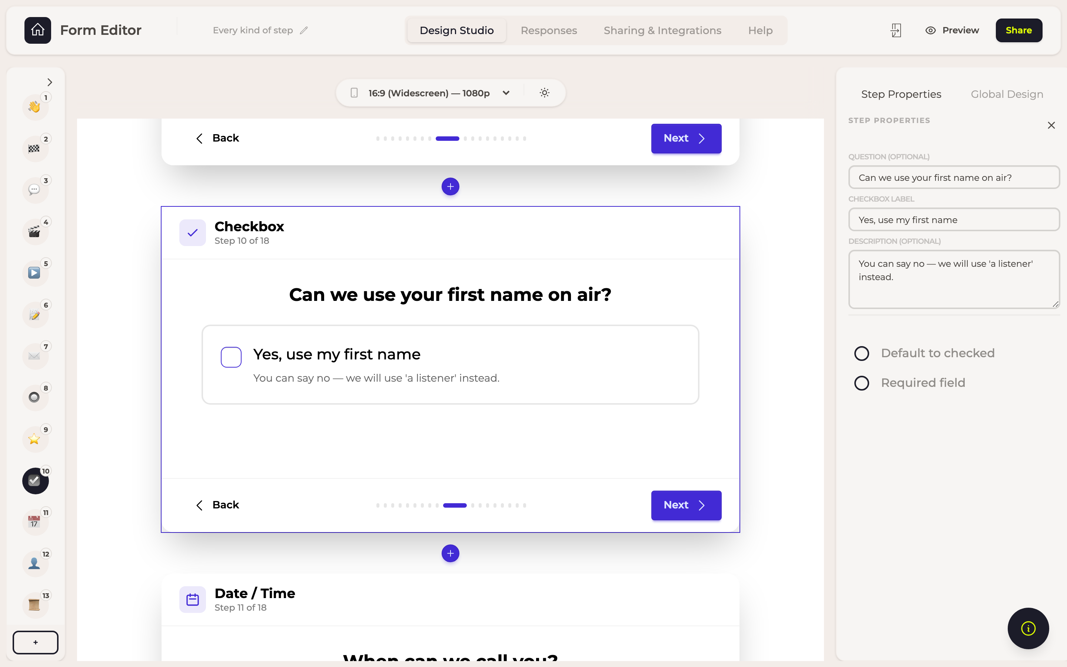The image size is (1067, 667).
Task: Enable Default to checked option
Action: coord(861,354)
